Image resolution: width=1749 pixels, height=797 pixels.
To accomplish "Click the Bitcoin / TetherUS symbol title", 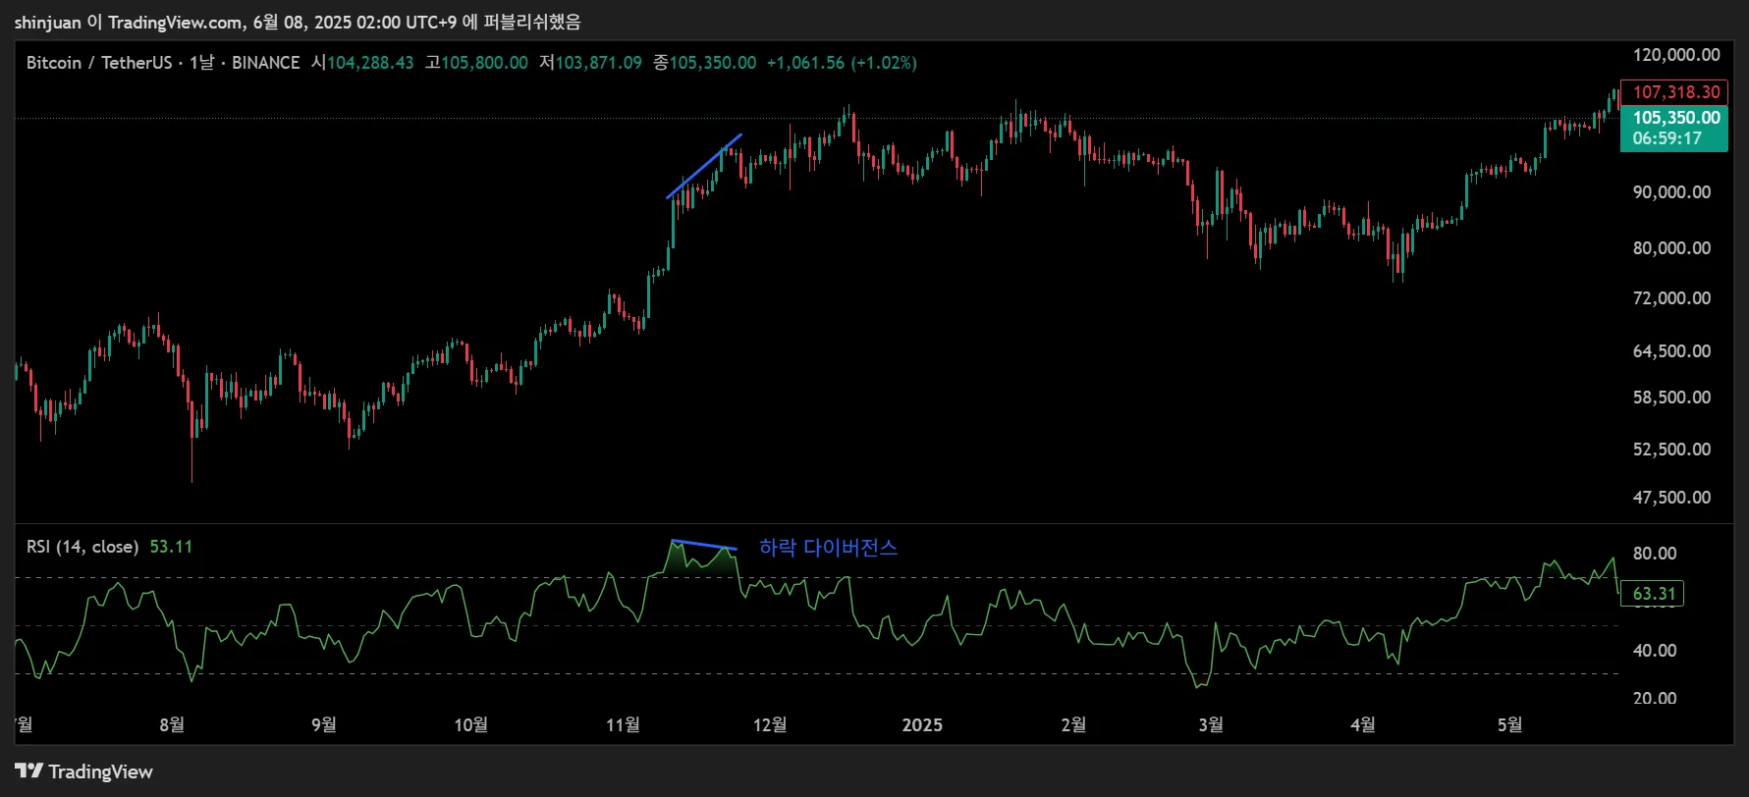I will [98, 63].
